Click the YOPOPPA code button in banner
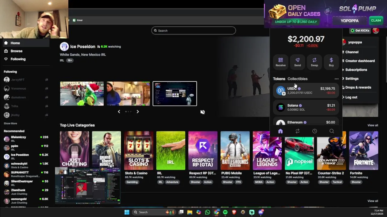Image resolution: width=387 pixels, height=217 pixels. [350, 20]
